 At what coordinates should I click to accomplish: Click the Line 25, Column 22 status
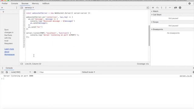33,64
